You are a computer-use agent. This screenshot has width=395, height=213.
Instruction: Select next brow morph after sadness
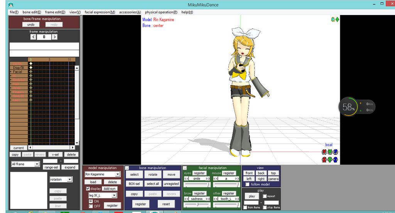click(x=208, y=199)
